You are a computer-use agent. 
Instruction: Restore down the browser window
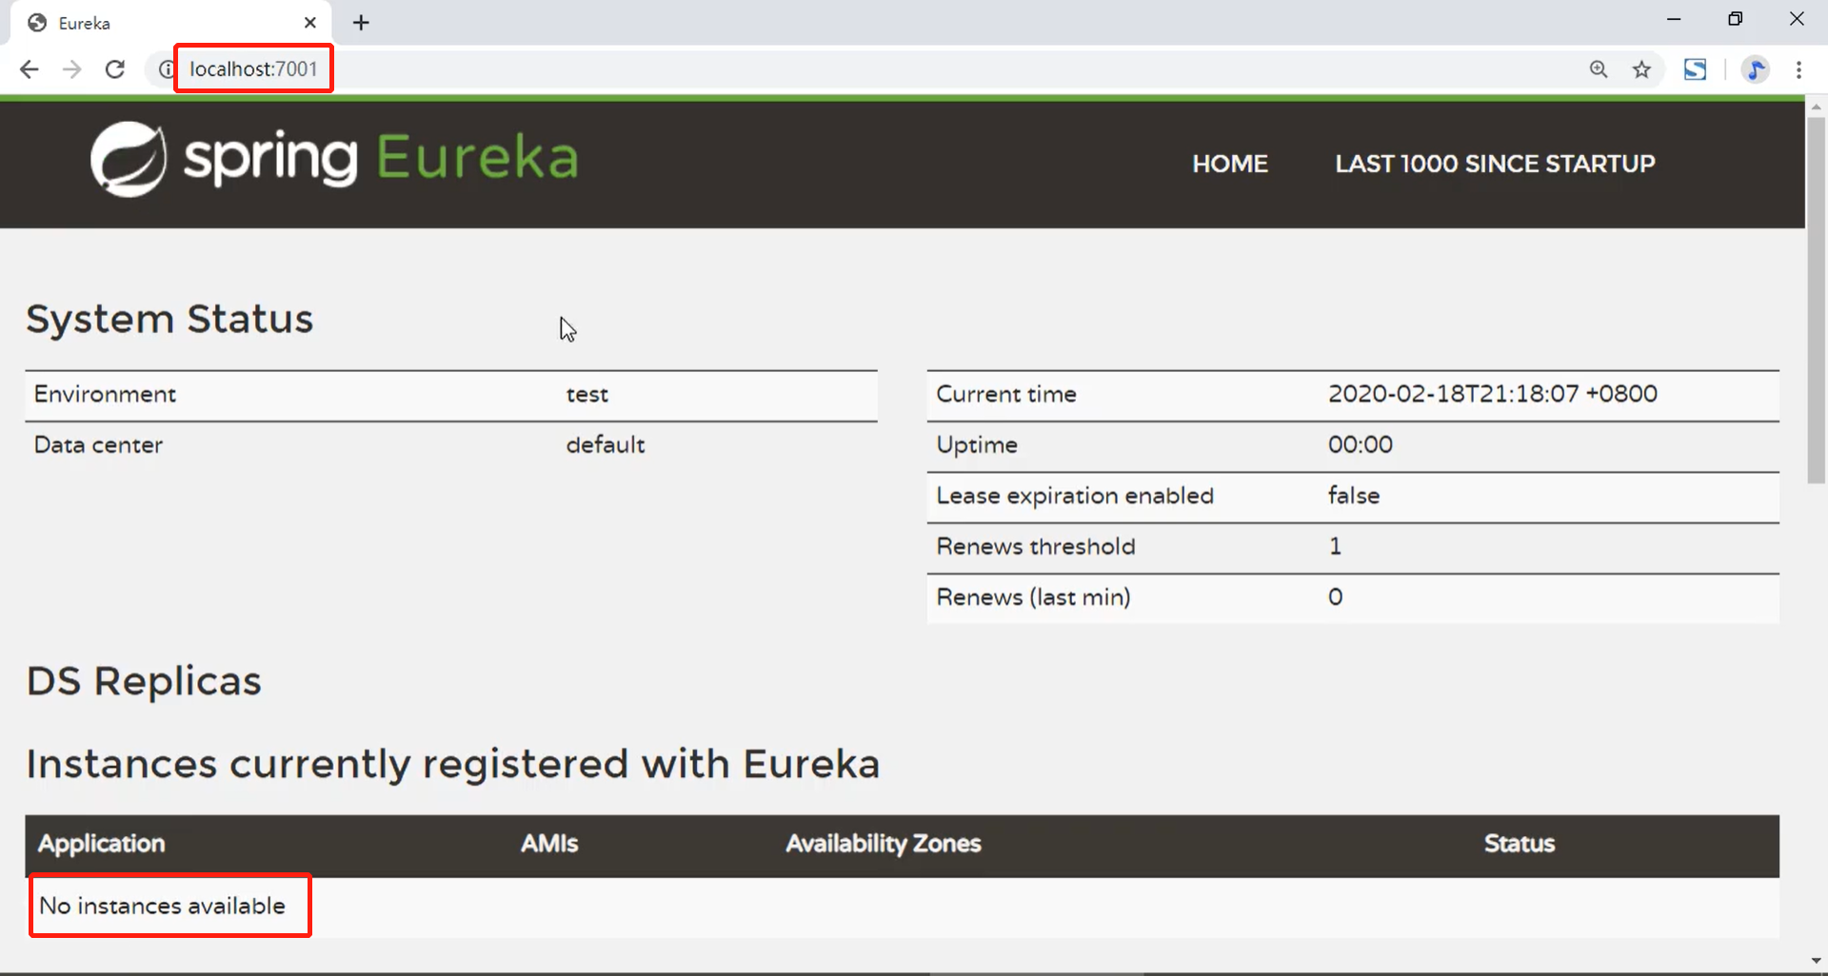1736,19
